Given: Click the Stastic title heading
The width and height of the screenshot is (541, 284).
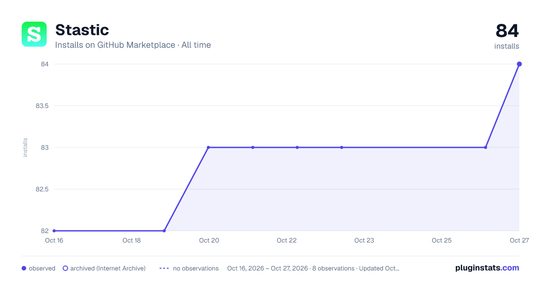Looking at the screenshot, I should 82,30.
